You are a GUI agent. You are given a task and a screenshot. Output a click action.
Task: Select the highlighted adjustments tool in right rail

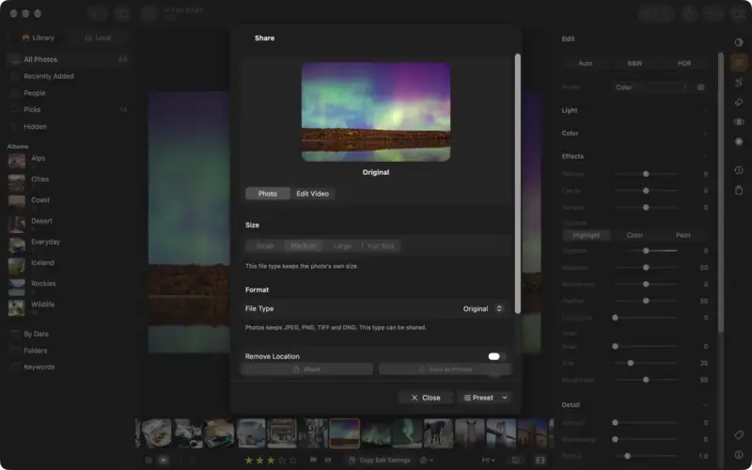[739, 62]
